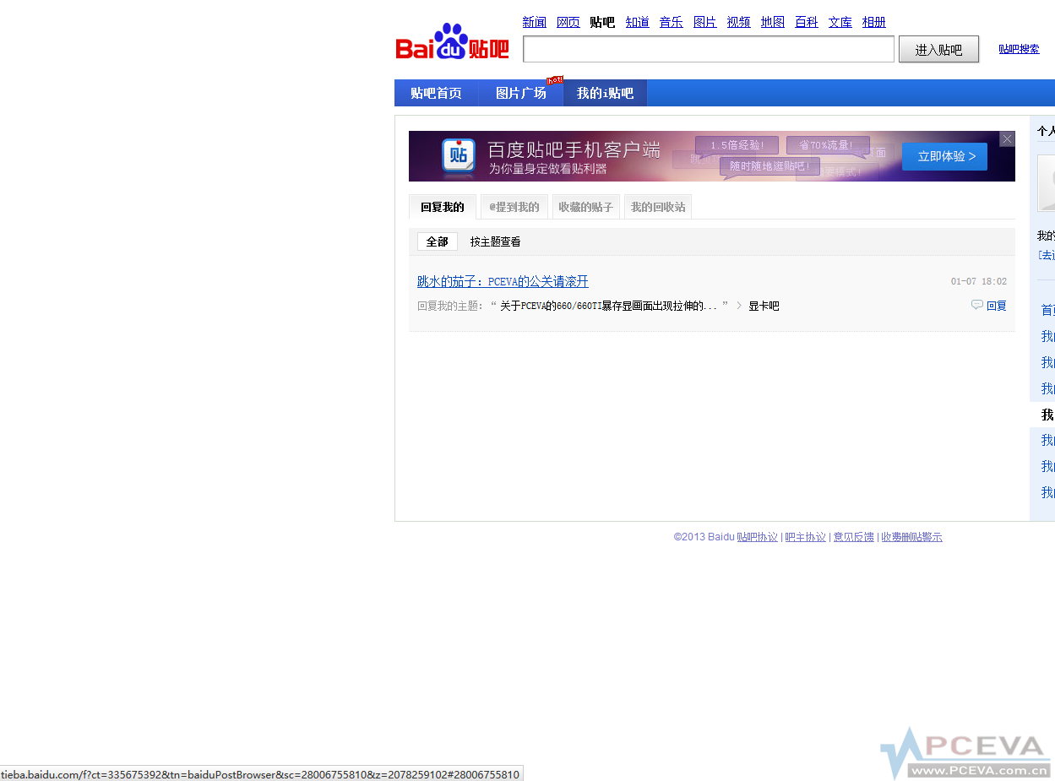Visit the 显卡吧 forum link

point(763,306)
